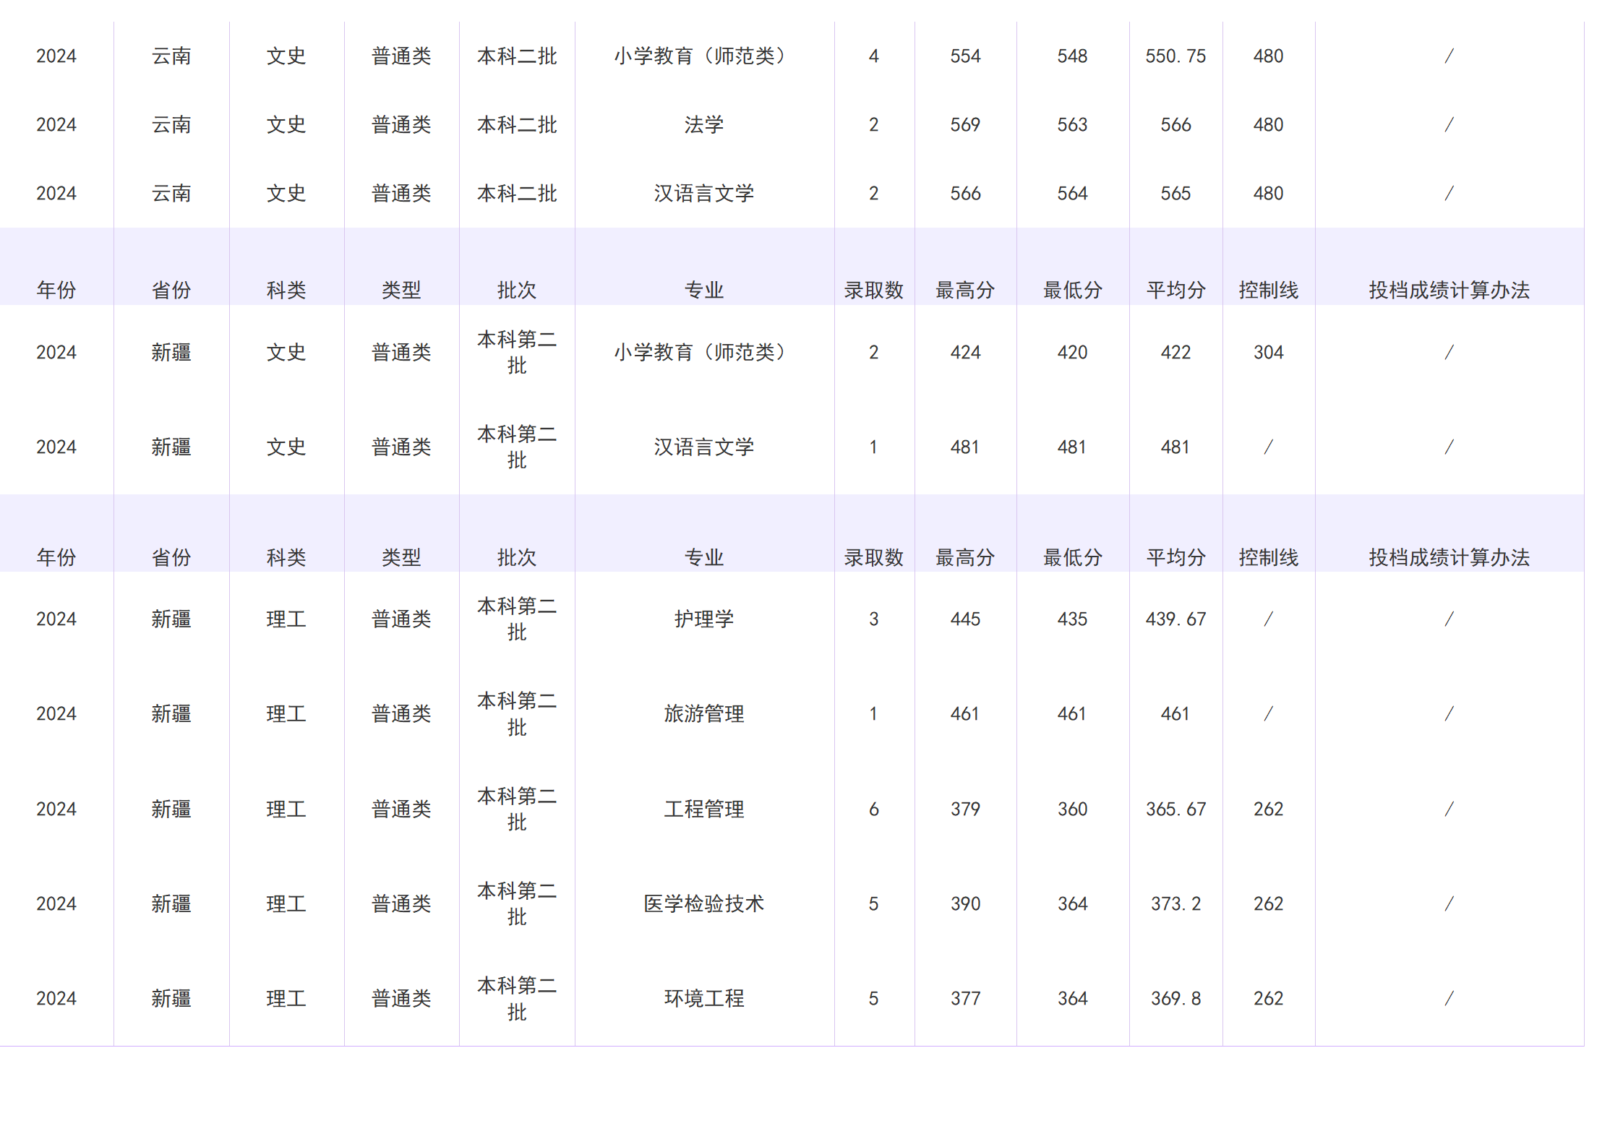Click the 工程管理 major cell
Screen dimensions: 1623x1147
point(705,809)
